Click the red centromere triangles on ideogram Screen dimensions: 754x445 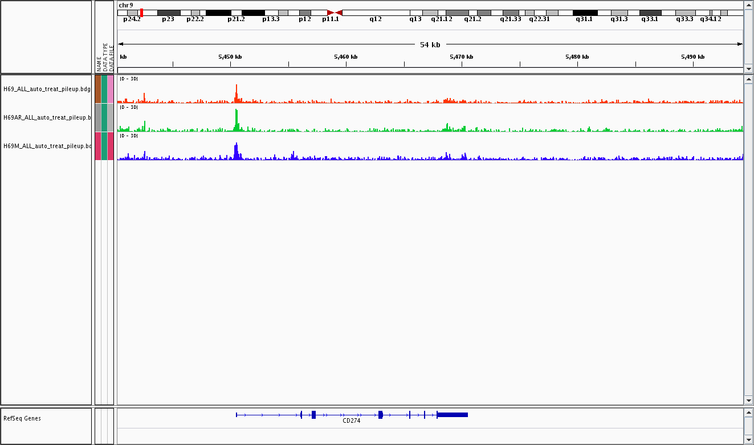335,13
